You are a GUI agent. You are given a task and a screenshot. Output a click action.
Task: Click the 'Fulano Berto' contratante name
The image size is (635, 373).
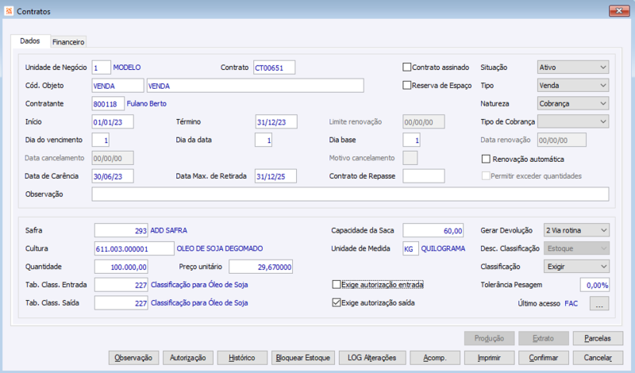click(x=147, y=104)
